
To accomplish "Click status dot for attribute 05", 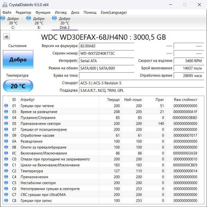I will tap(6, 123).
